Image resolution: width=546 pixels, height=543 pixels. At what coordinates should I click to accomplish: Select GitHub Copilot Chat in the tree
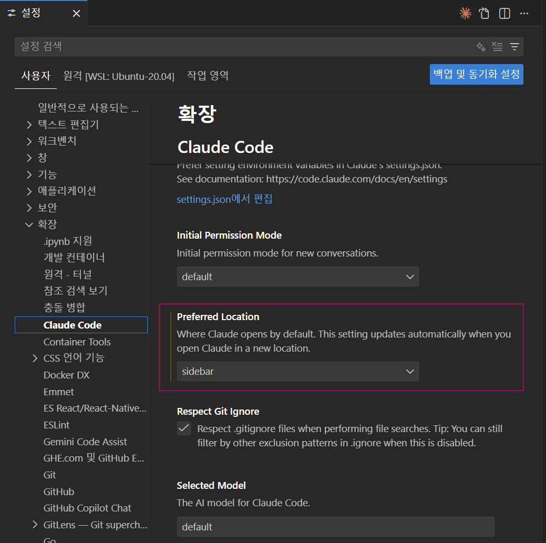tap(87, 508)
